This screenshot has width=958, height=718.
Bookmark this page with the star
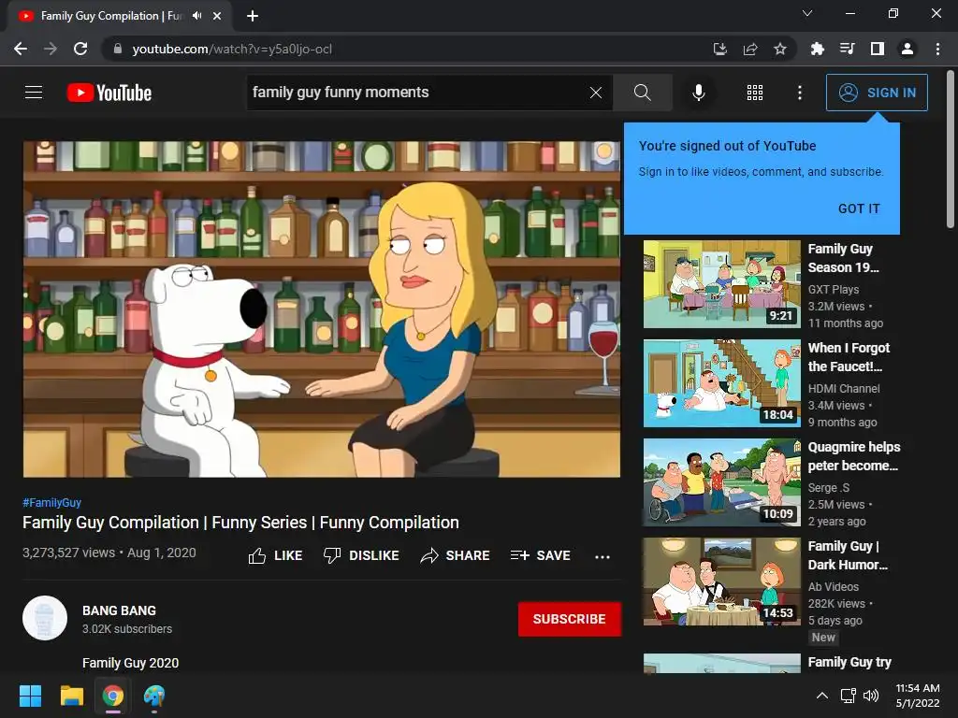[x=780, y=49]
